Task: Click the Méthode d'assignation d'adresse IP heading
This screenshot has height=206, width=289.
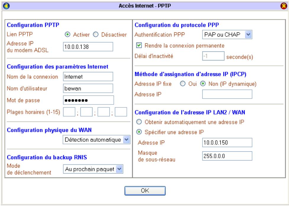Action: point(190,74)
